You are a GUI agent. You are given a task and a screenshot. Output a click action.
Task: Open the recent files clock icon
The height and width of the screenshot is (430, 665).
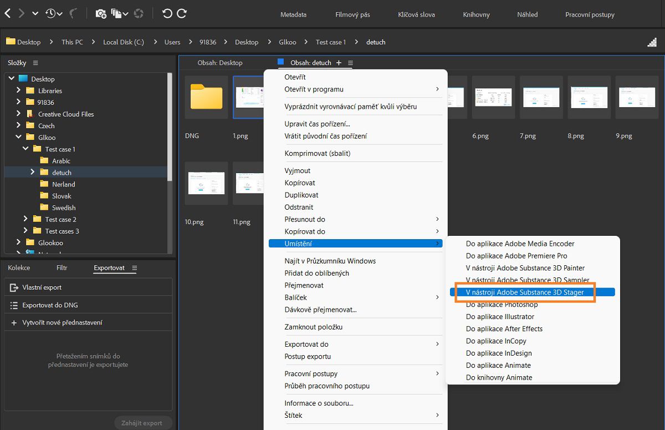[x=51, y=14]
